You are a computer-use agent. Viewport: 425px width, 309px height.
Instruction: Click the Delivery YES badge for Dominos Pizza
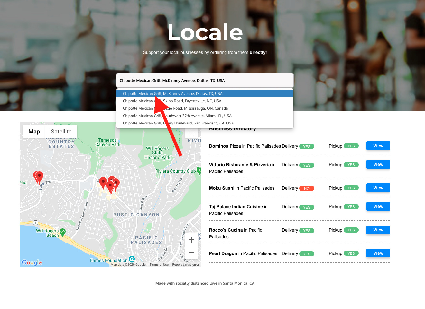click(307, 146)
